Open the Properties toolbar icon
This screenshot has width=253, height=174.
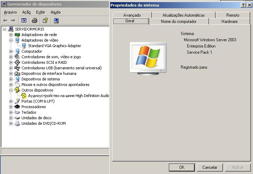pyautogui.click(x=45, y=20)
